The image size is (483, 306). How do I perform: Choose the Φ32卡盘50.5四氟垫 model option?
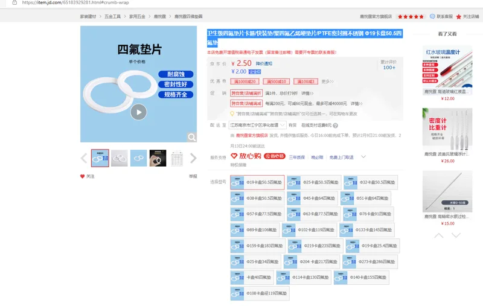pos(371,182)
